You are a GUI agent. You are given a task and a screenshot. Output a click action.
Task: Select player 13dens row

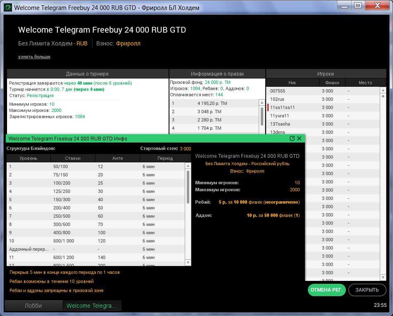click(323, 132)
